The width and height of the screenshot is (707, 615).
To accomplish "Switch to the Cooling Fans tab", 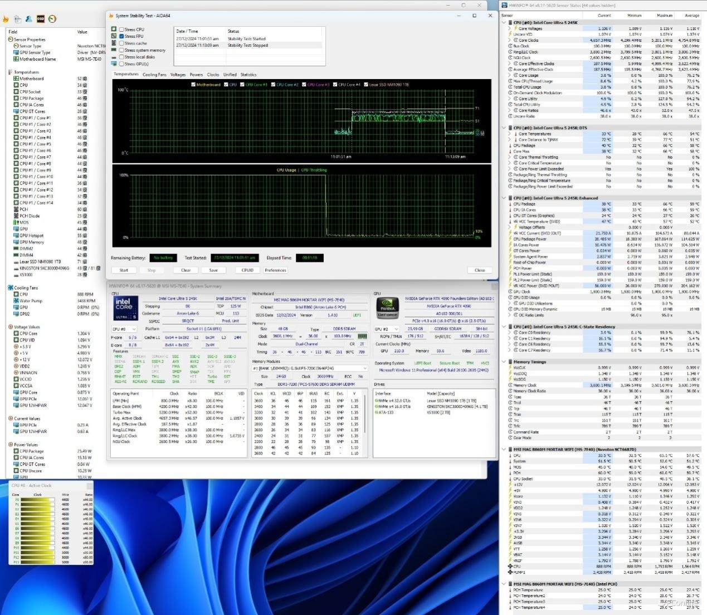I will [154, 75].
